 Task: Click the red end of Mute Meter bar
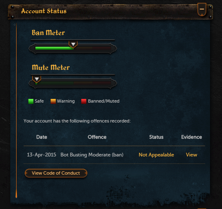(x=101, y=83)
